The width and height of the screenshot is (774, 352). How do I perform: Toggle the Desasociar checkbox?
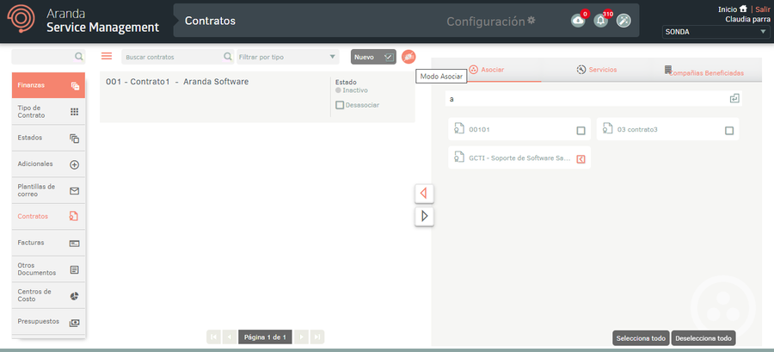[x=340, y=105]
